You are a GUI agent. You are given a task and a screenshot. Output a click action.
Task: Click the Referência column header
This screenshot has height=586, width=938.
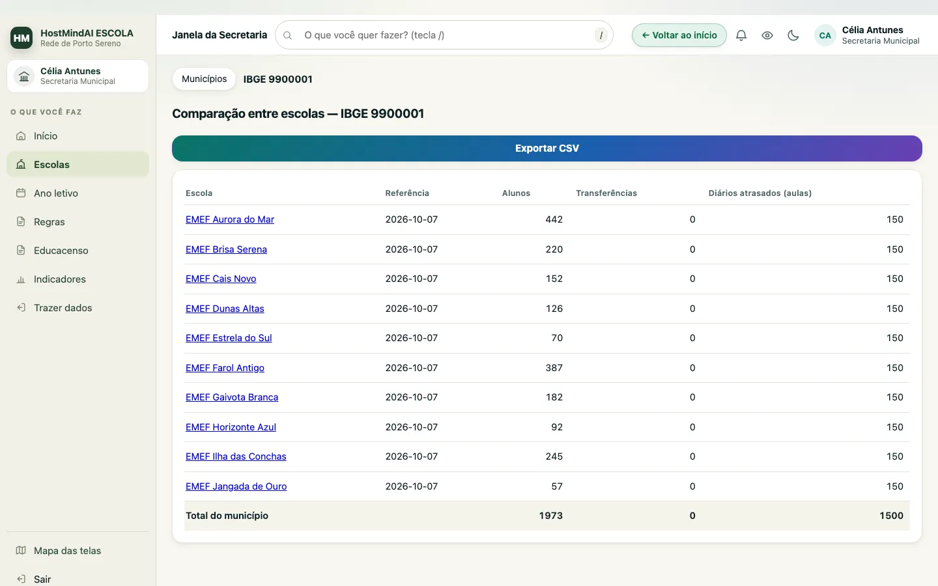click(x=407, y=193)
